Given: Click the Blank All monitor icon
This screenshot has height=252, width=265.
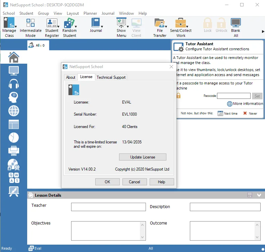Looking at the screenshot, I should point(235,22).
